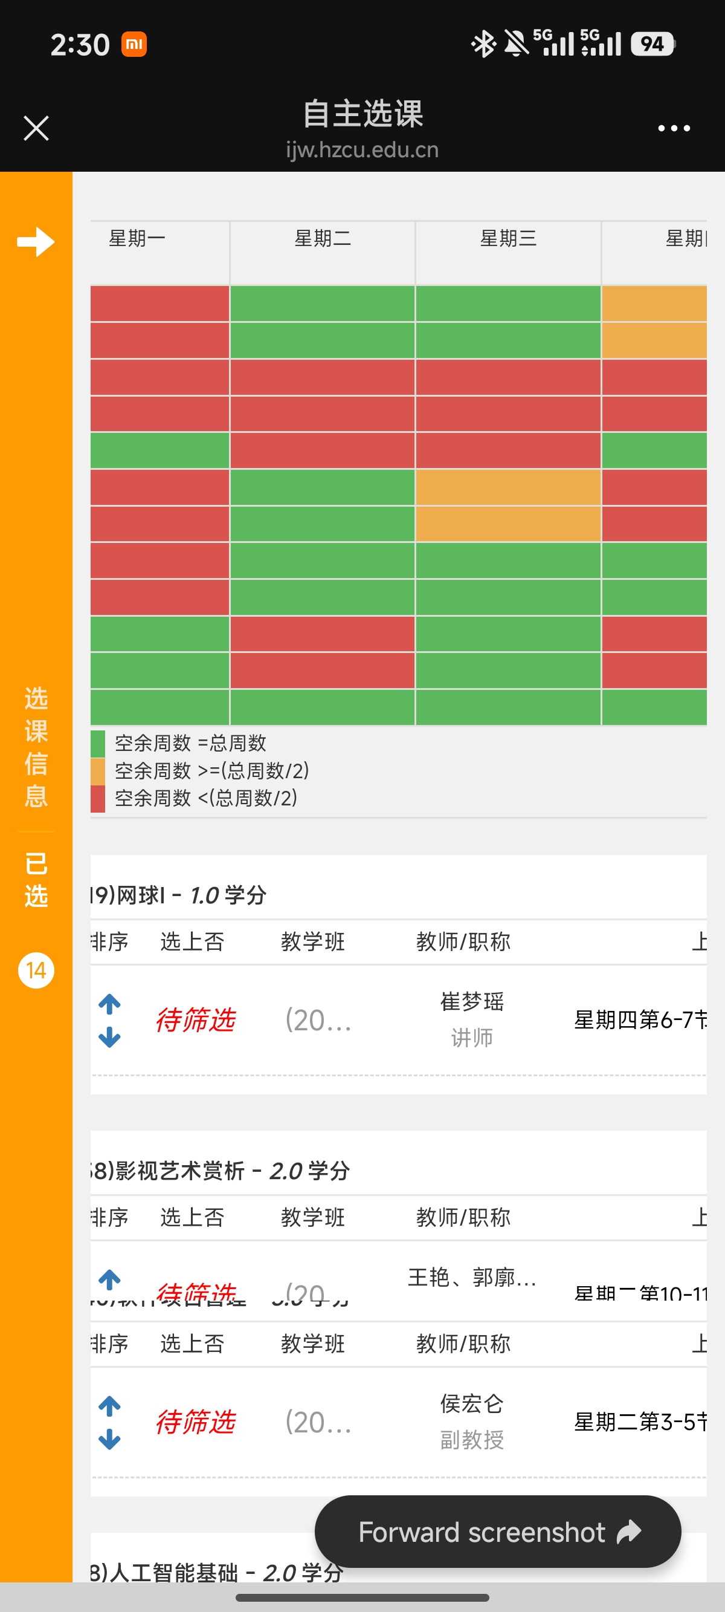Open the 网球I - 1.0 学分 course heading

179,895
